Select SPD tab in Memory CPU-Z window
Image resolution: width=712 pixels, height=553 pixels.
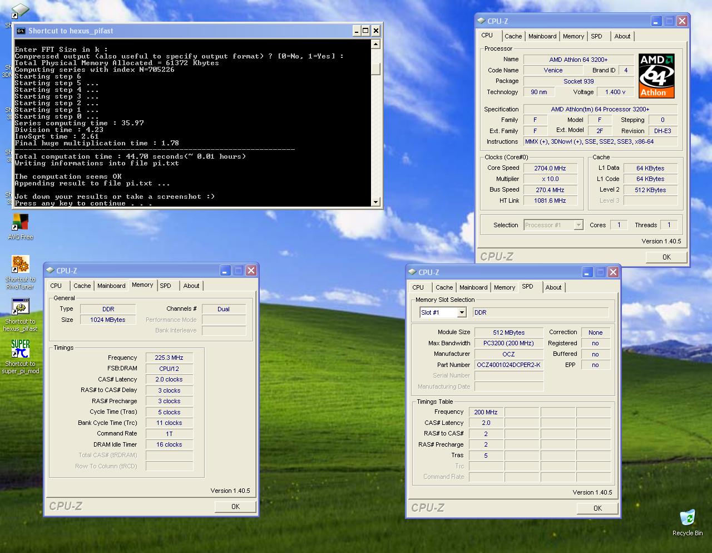(x=165, y=286)
